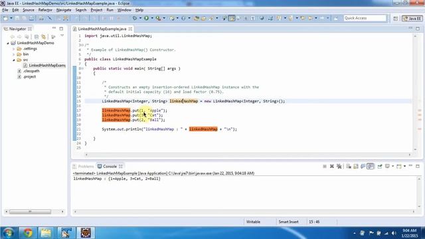Open the Refactor menu
The image size is (425, 239).
[45, 10]
